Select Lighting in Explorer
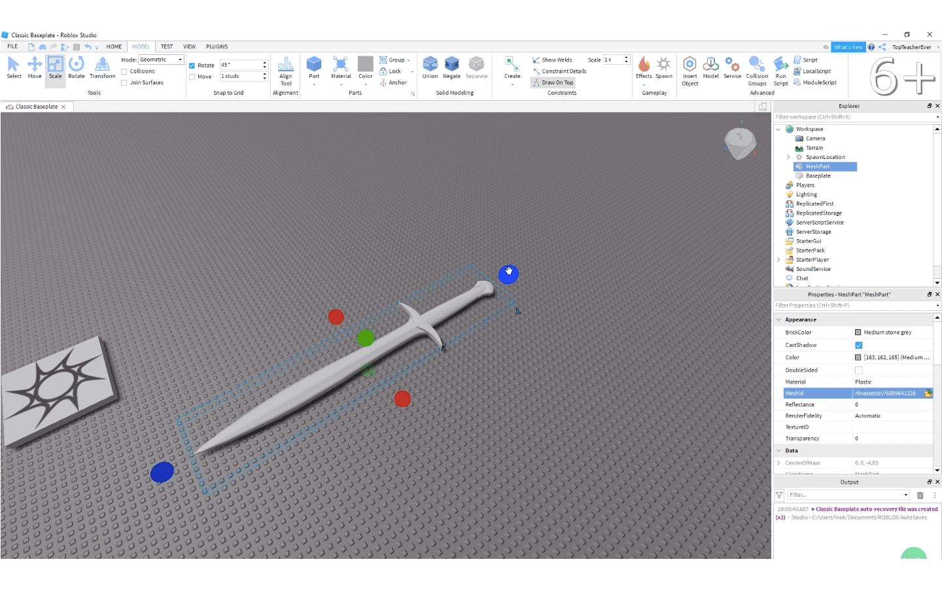 coord(806,194)
